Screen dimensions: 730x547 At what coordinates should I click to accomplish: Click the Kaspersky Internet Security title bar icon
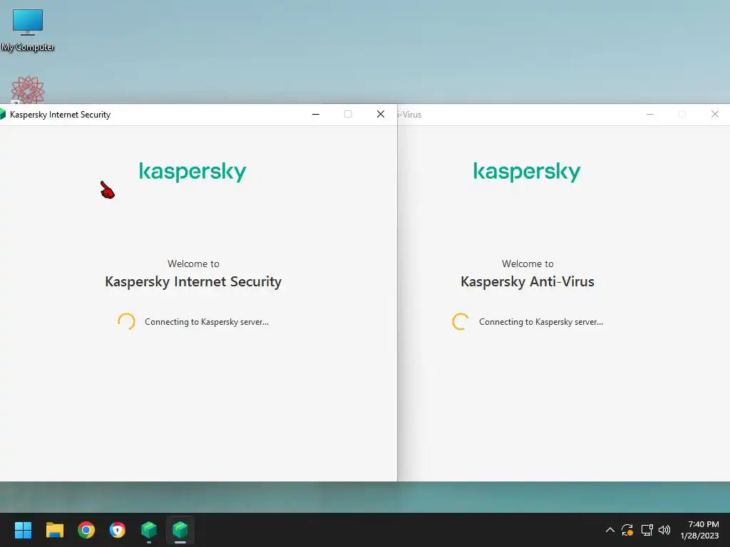[x=2, y=115]
